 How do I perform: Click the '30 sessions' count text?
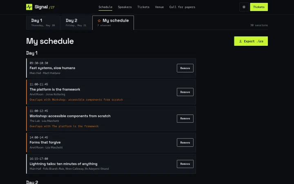(259, 25)
